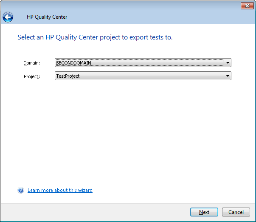256x222 pixels.
Task: Click the 'Project:' label
Action: pos(31,76)
